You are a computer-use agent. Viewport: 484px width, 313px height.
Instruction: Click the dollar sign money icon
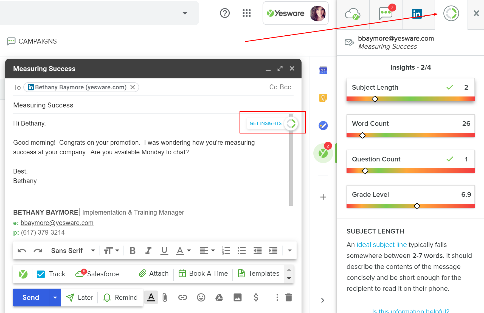point(256,297)
